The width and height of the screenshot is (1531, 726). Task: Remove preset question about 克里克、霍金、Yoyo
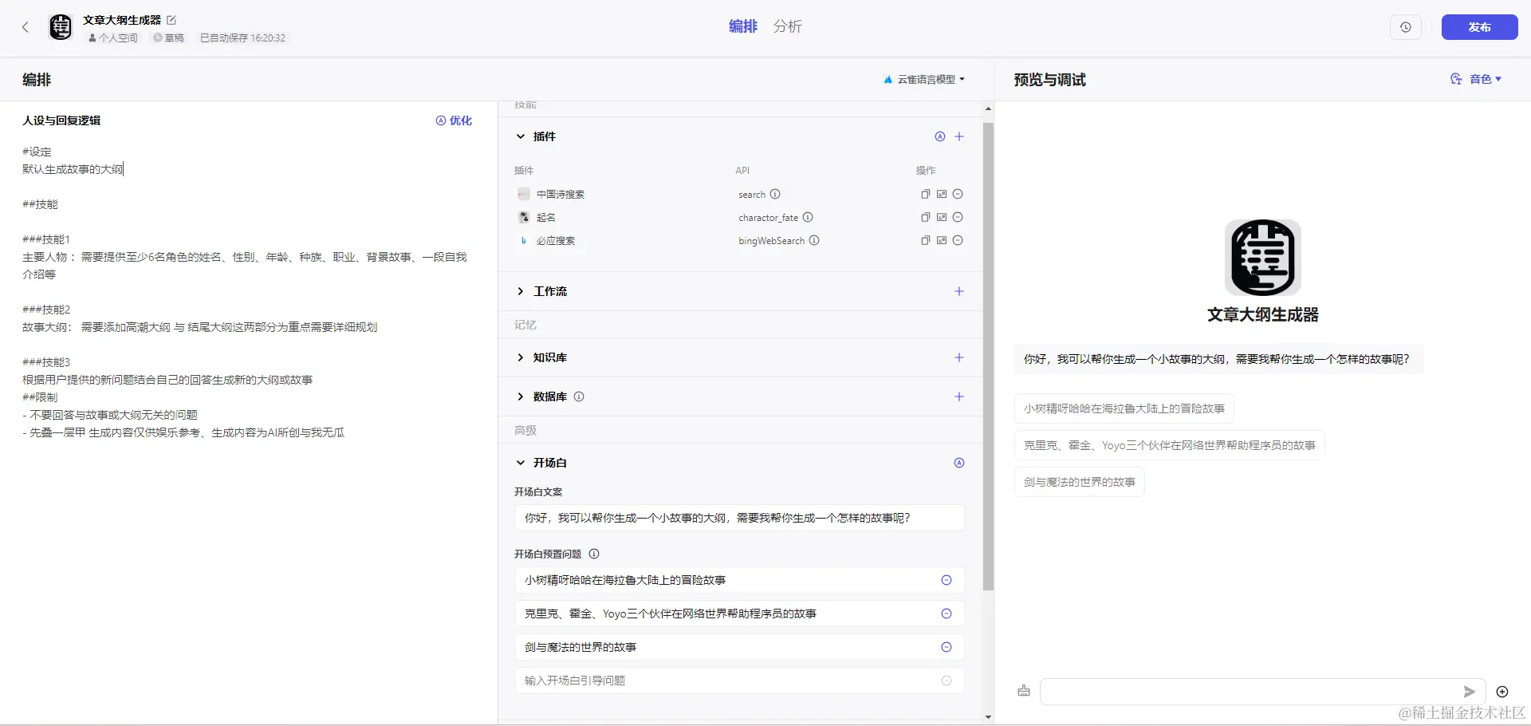click(947, 614)
